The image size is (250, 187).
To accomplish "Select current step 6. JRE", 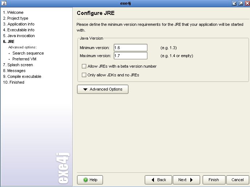I will pyautogui.click(x=9, y=41).
